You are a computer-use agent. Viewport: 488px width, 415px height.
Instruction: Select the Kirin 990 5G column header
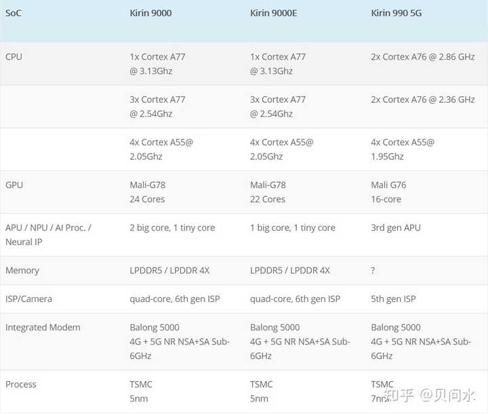(396, 12)
